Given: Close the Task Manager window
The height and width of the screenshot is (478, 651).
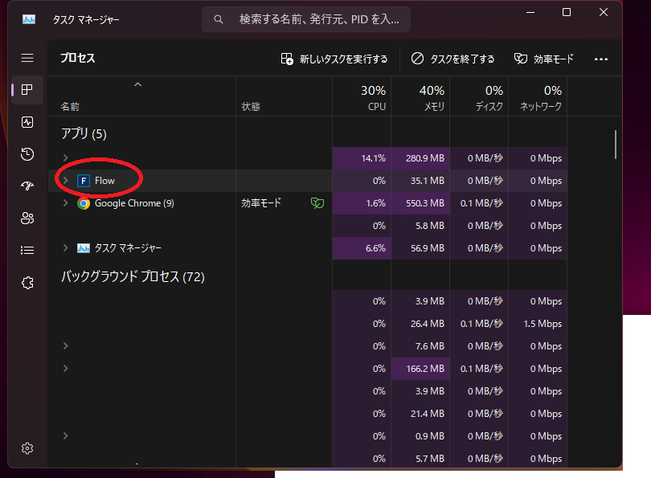Looking at the screenshot, I should tap(604, 12).
